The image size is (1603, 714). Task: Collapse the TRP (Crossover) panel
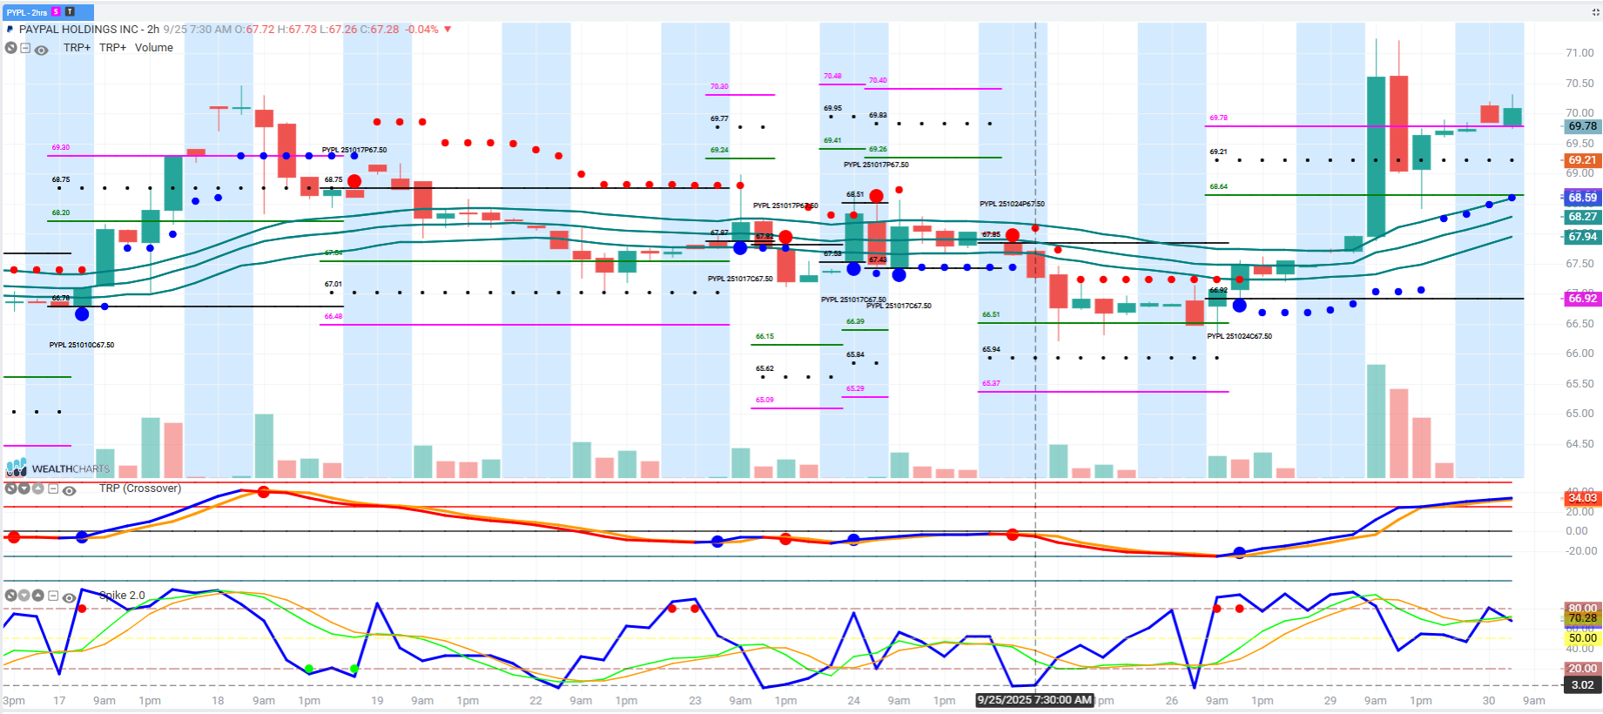[x=53, y=489]
